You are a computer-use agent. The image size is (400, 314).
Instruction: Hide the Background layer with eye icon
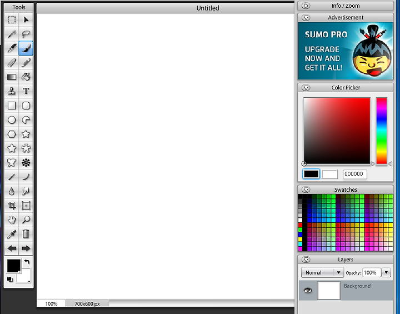coord(308,290)
